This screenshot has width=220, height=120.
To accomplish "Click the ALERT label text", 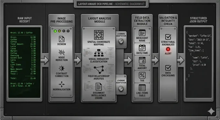I will click(168, 53).
